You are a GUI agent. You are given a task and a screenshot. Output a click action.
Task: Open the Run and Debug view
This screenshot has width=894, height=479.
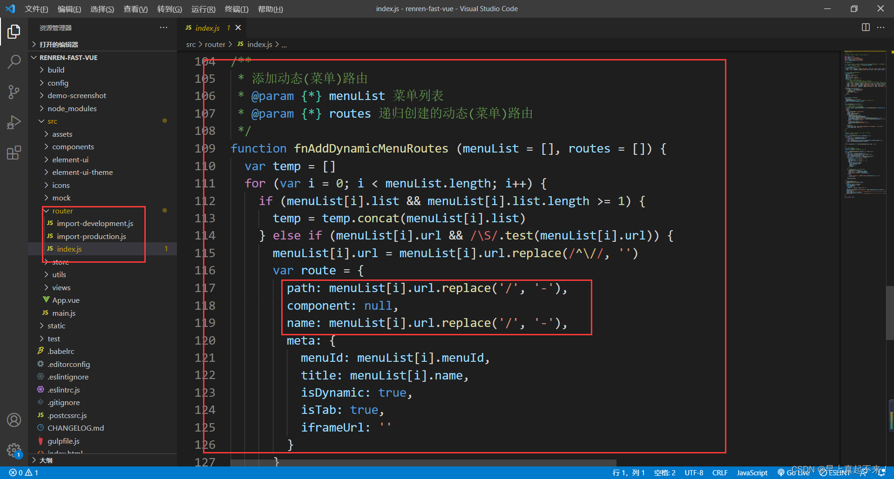click(14, 122)
